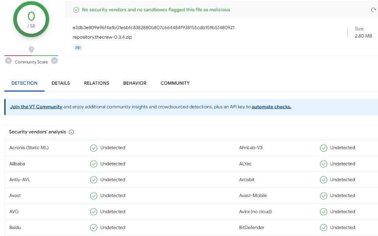Click the Security vendors' analysis heading
378x236 pixels.
click(37, 132)
